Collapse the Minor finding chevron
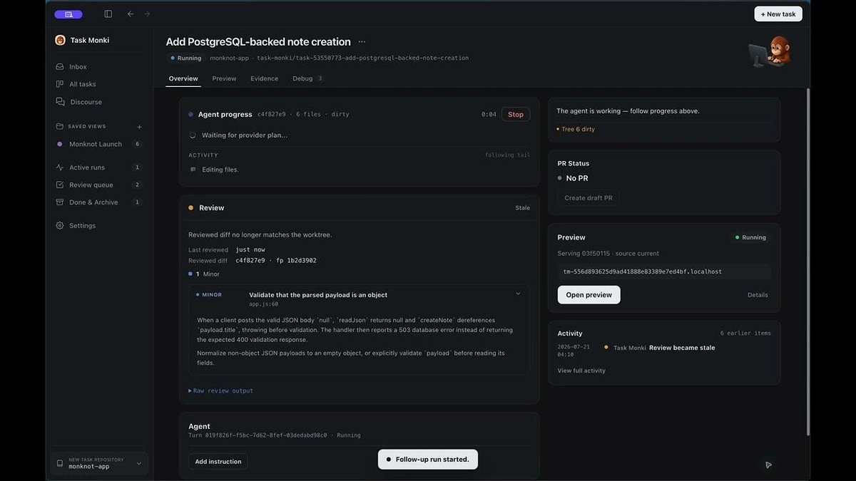The height and width of the screenshot is (481, 856). (x=518, y=294)
